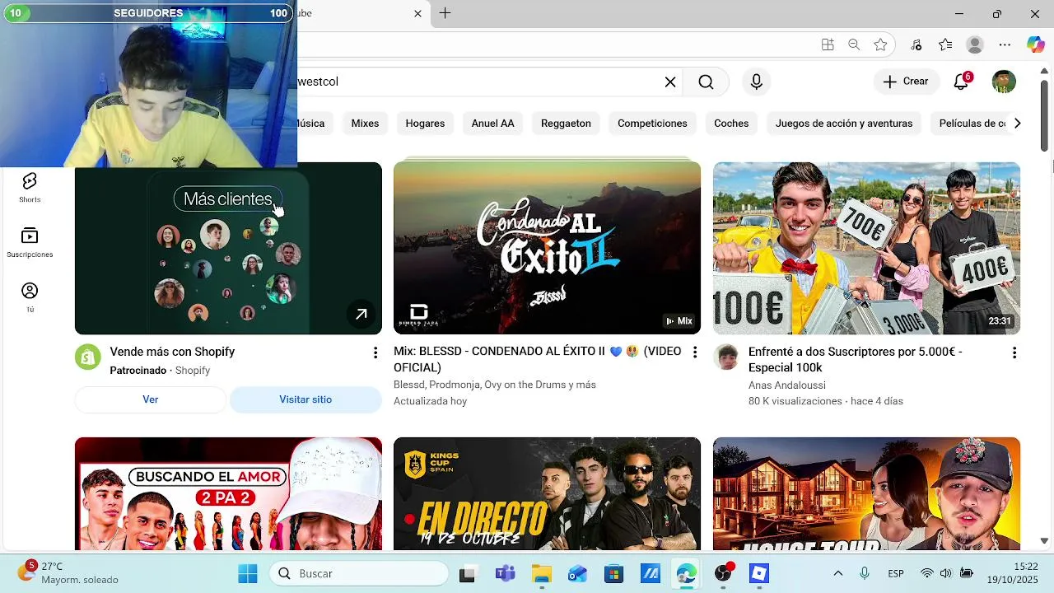
Task: Select the Anuel AA filter chip
Action: tap(492, 124)
